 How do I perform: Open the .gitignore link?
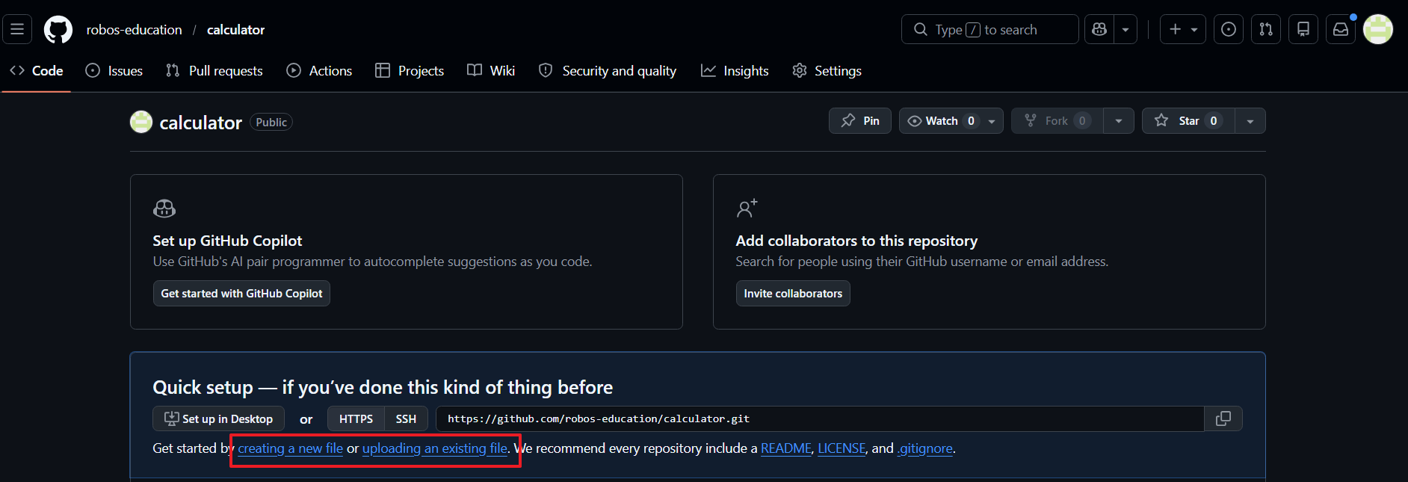coord(925,448)
